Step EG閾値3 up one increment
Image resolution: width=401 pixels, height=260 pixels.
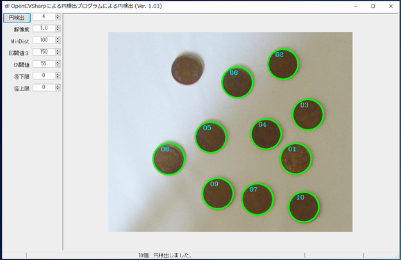[58, 51]
